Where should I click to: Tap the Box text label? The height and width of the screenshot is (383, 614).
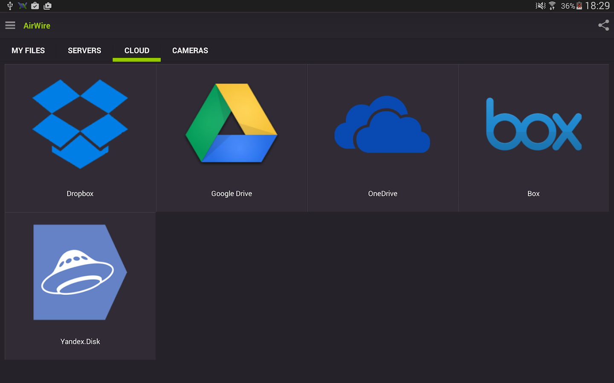tap(533, 194)
